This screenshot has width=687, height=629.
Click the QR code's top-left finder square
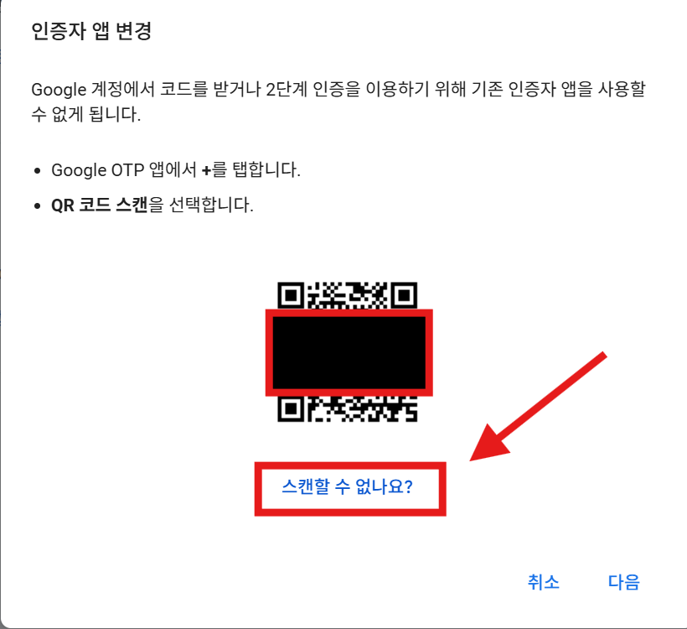[291, 295]
